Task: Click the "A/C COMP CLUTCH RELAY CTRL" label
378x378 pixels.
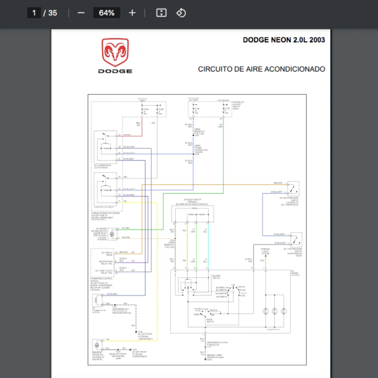Action: click(104, 272)
